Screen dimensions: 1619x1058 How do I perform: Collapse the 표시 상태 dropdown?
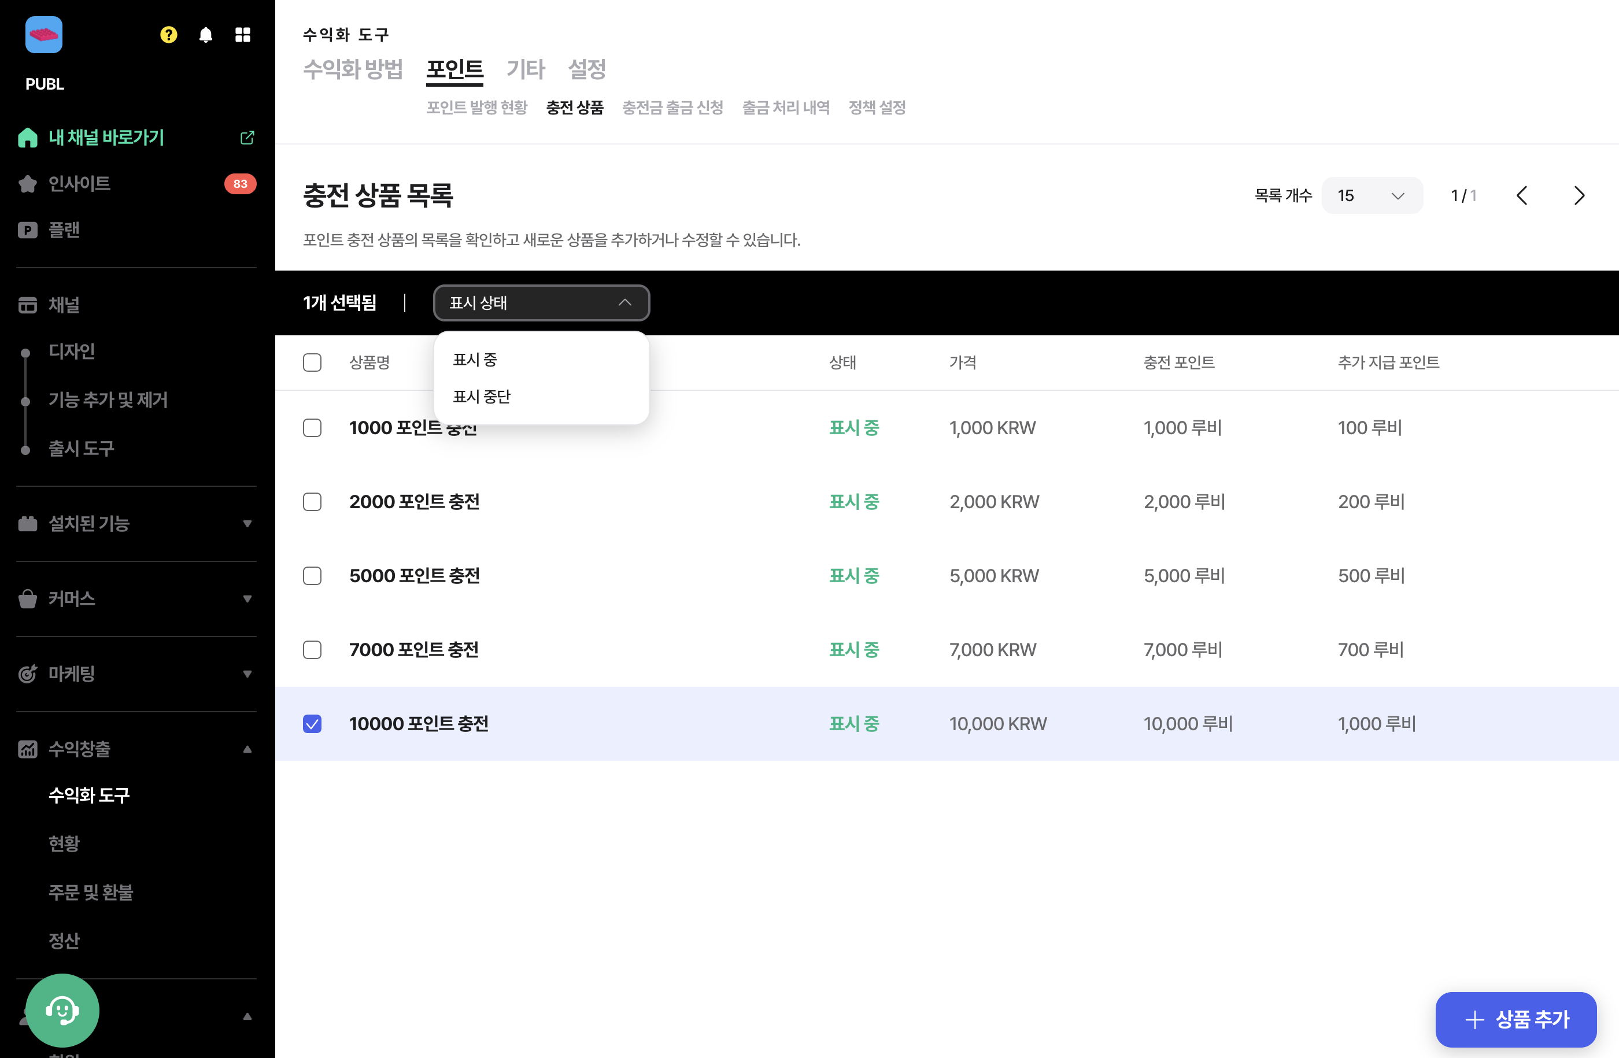pos(541,304)
